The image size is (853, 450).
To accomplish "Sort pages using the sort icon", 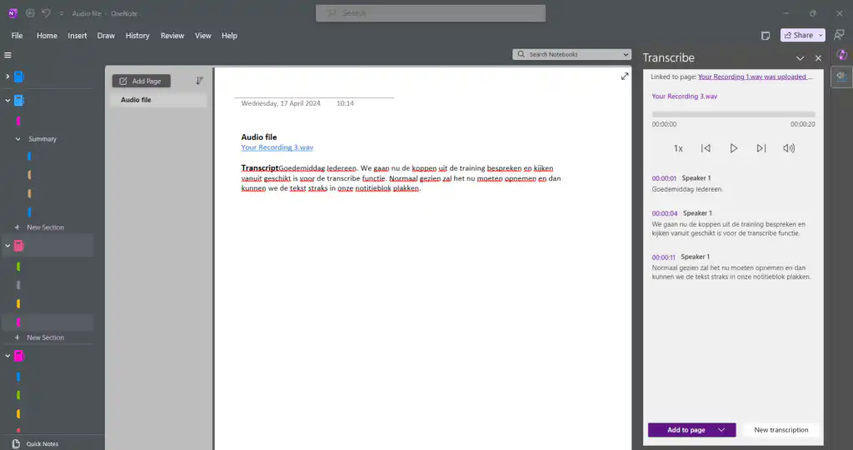I will [199, 81].
